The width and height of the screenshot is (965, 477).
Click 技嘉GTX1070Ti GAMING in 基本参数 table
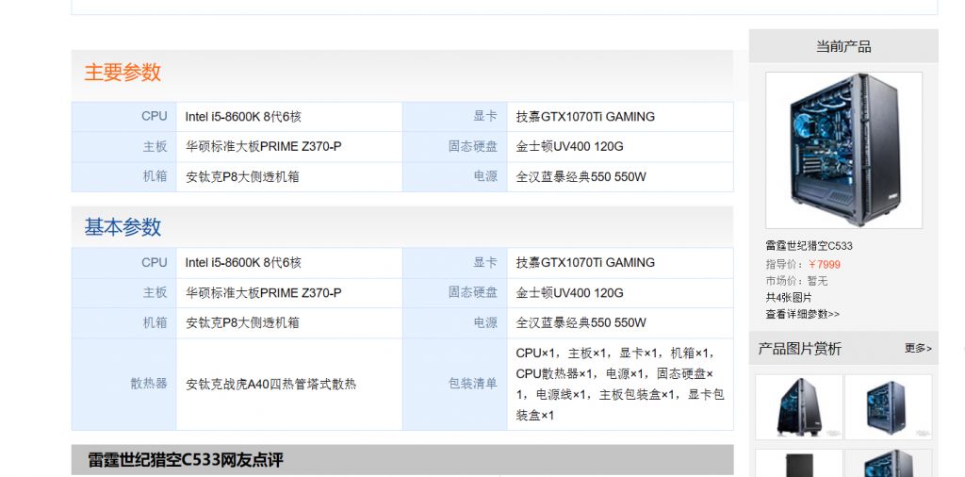click(585, 262)
